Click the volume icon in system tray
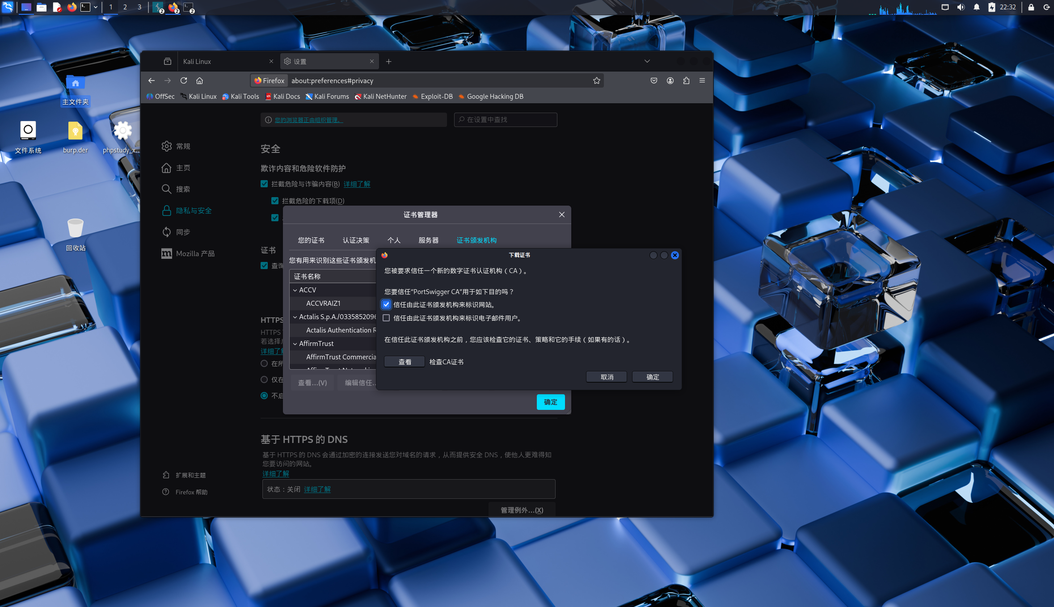 pyautogui.click(x=961, y=7)
